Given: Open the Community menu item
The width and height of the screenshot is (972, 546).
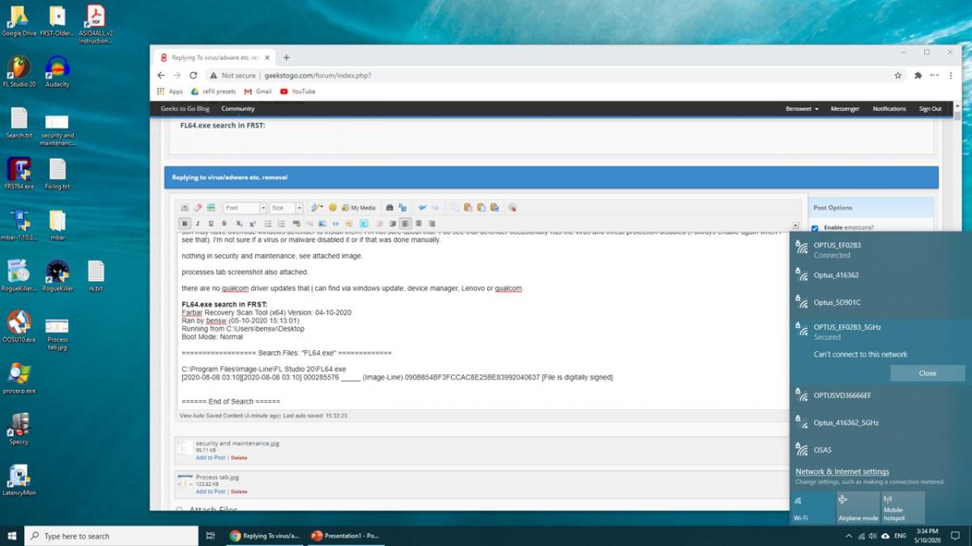Looking at the screenshot, I should 238,108.
